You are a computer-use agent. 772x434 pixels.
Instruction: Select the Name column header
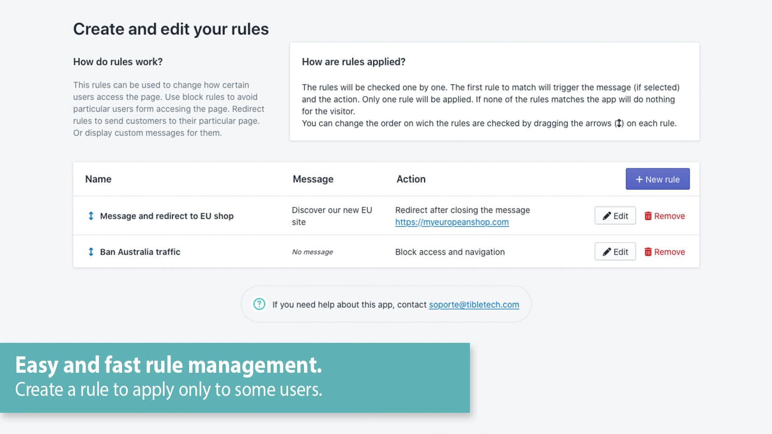pos(98,179)
